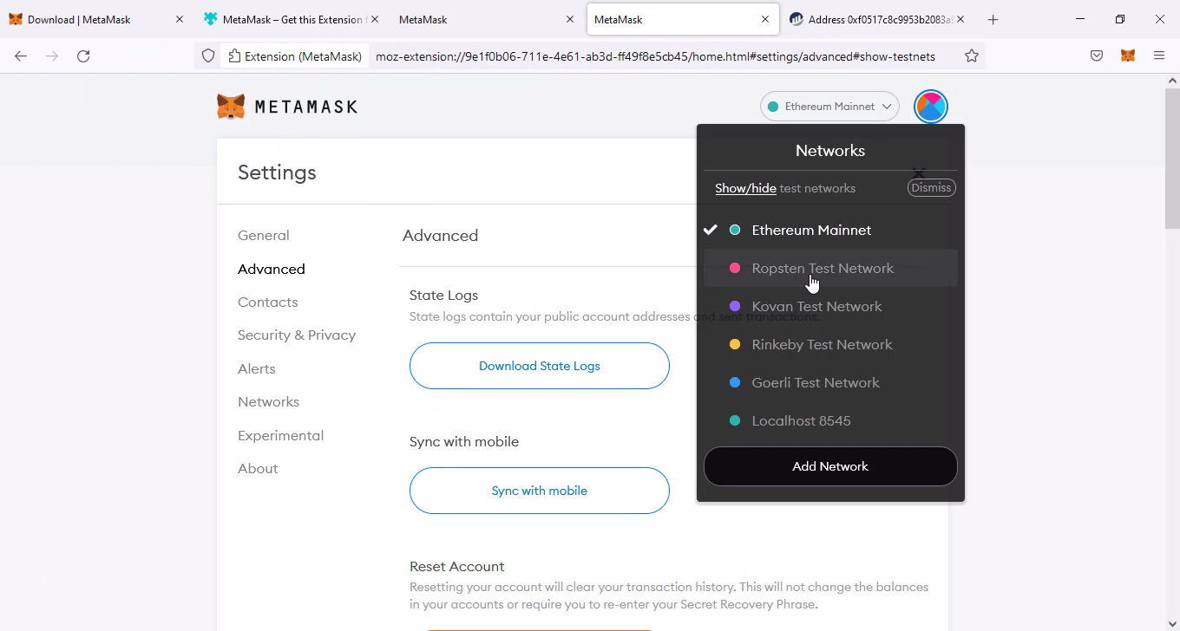Open the Firefox hamburger menu
Image resolution: width=1180 pixels, height=631 pixels.
(1158, 55)
